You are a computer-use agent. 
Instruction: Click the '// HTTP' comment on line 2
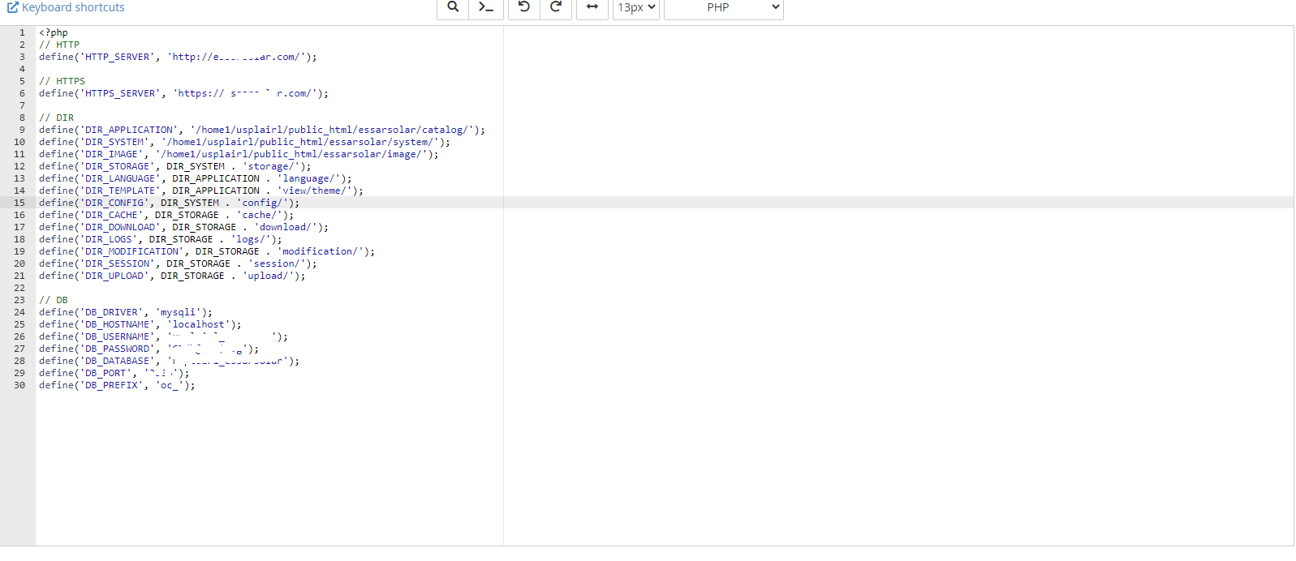tap(59, 45)
